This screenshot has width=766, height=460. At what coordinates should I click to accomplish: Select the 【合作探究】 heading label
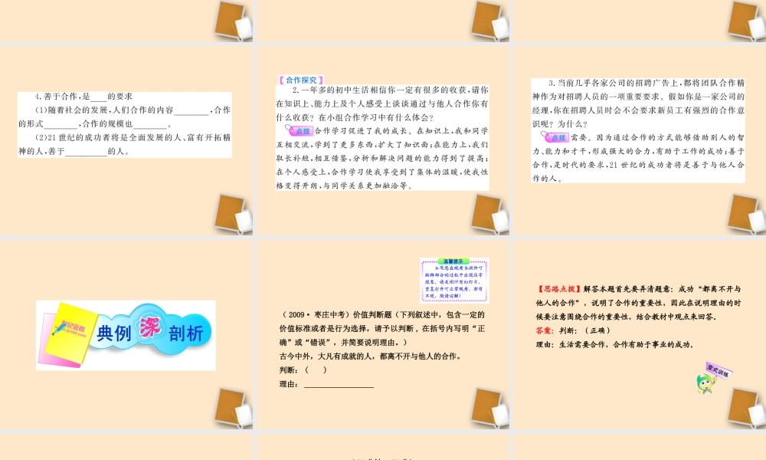coord(301,80)
